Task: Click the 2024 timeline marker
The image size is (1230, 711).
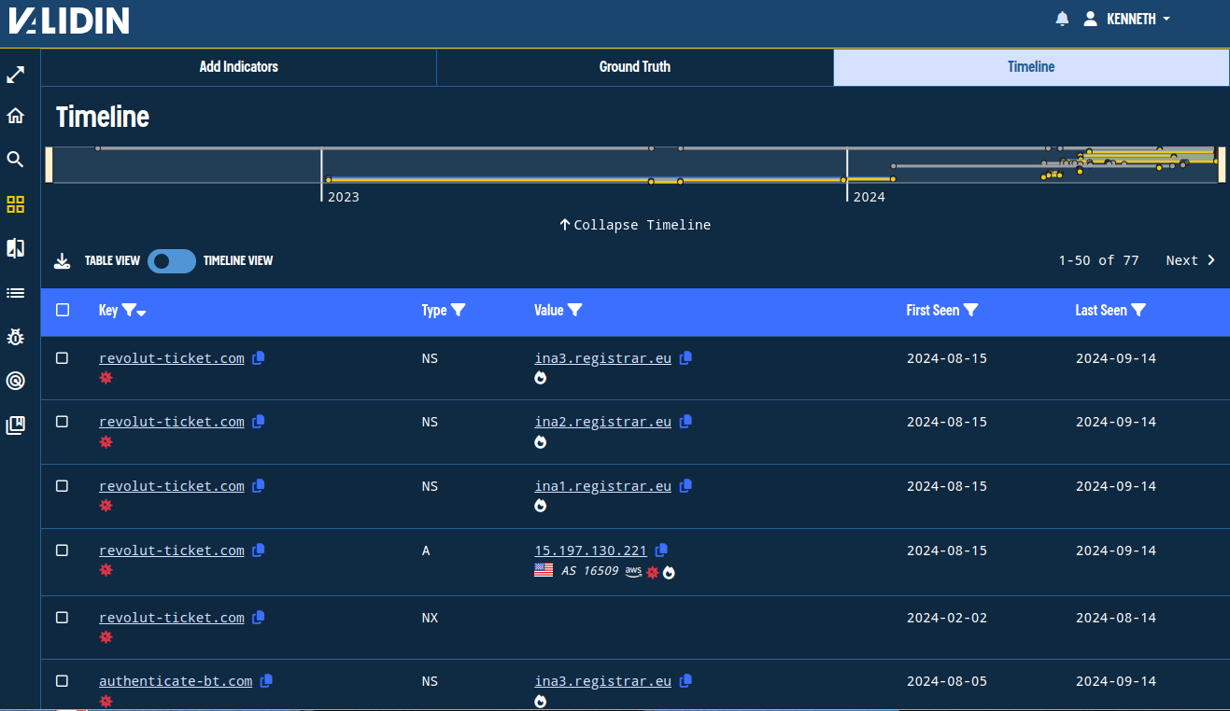Action: pos(869,197)
